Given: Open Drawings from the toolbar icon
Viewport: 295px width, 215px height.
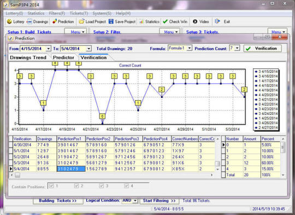Looking at the screenshot, I should [29, 21].
